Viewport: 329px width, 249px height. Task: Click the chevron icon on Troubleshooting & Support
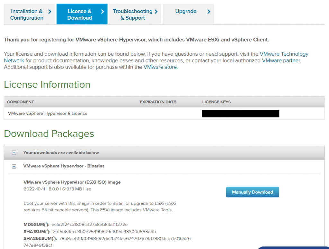(x=156, y=11)
